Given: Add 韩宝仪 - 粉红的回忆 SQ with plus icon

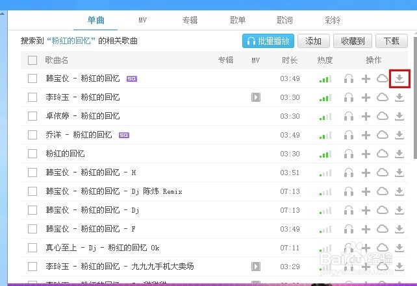Looking at the screenshot, I should pos(366,78).
